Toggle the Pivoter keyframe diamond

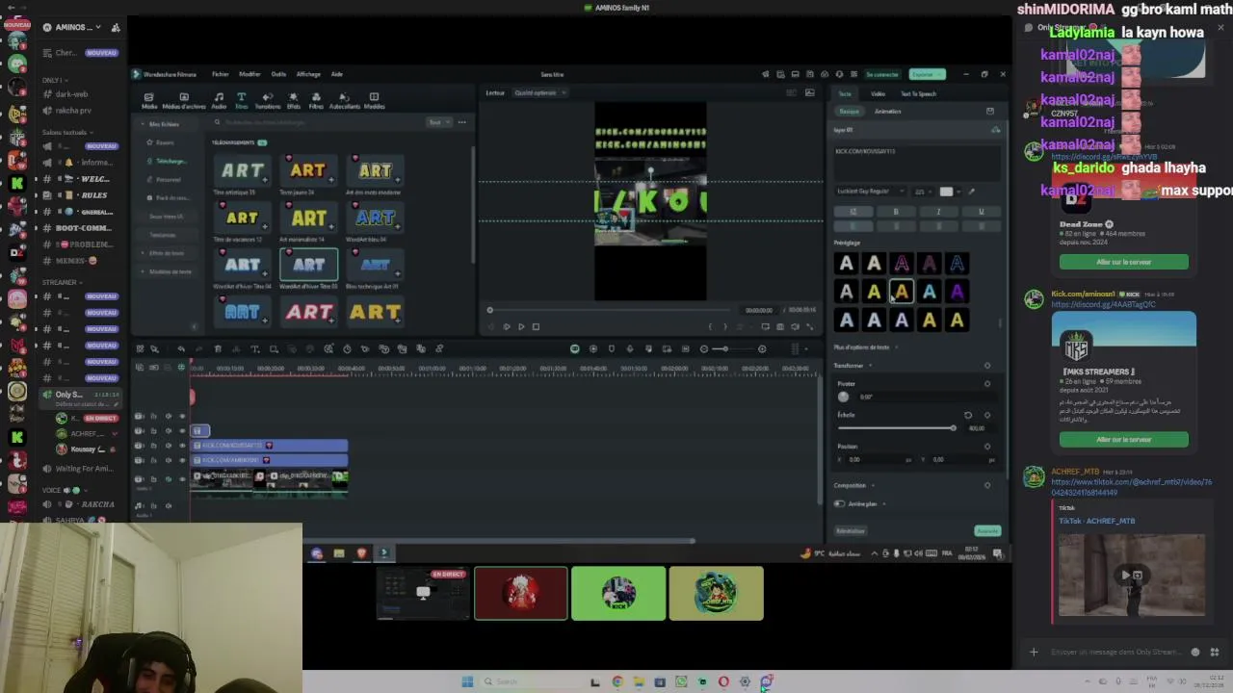click(x=987, y=384)
